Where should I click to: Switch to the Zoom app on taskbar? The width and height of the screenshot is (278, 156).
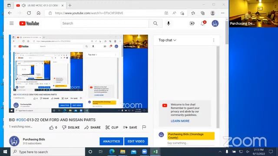(144, 152)
